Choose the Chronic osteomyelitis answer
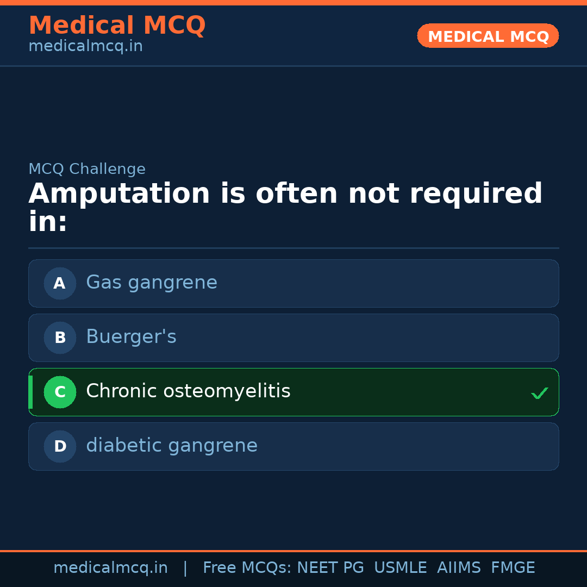This screenshot has width=587, height=587. (x=188, y=391)
